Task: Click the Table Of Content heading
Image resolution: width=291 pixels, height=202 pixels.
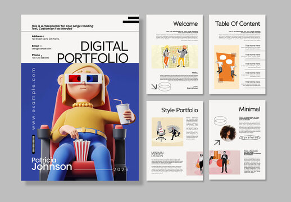Action: (238, 24)
